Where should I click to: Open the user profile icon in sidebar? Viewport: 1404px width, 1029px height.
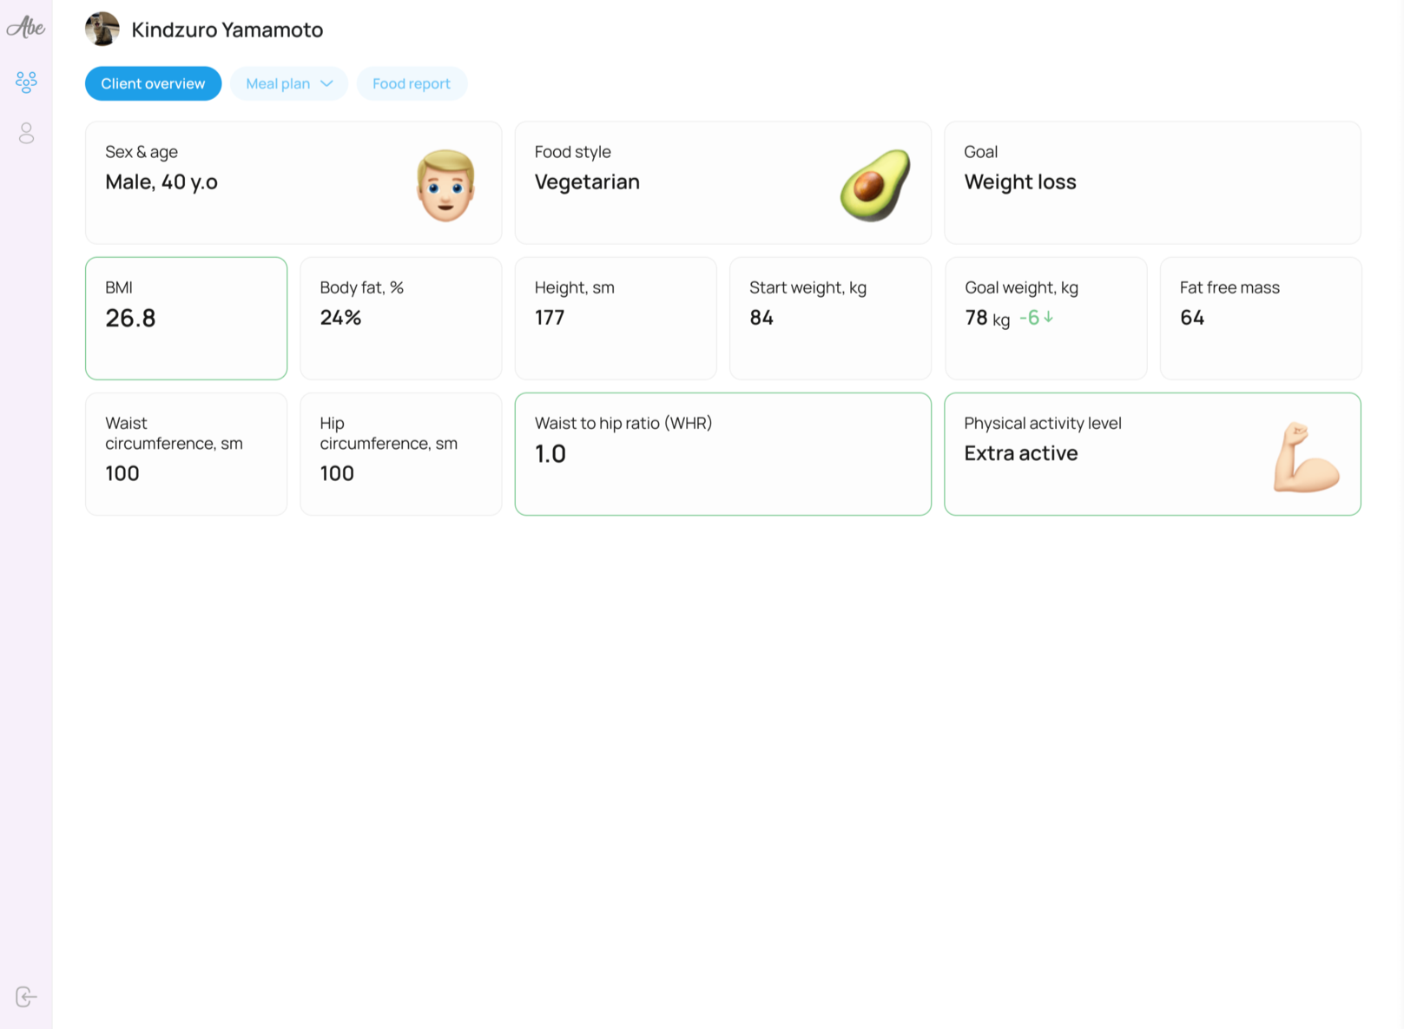[26, 133]
